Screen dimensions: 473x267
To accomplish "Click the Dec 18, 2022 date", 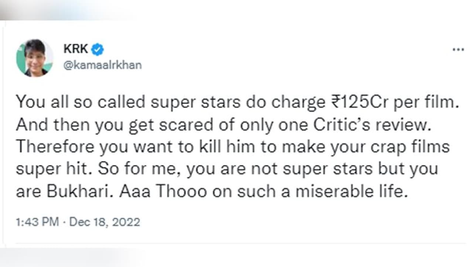I will click(x=105, y=222).
